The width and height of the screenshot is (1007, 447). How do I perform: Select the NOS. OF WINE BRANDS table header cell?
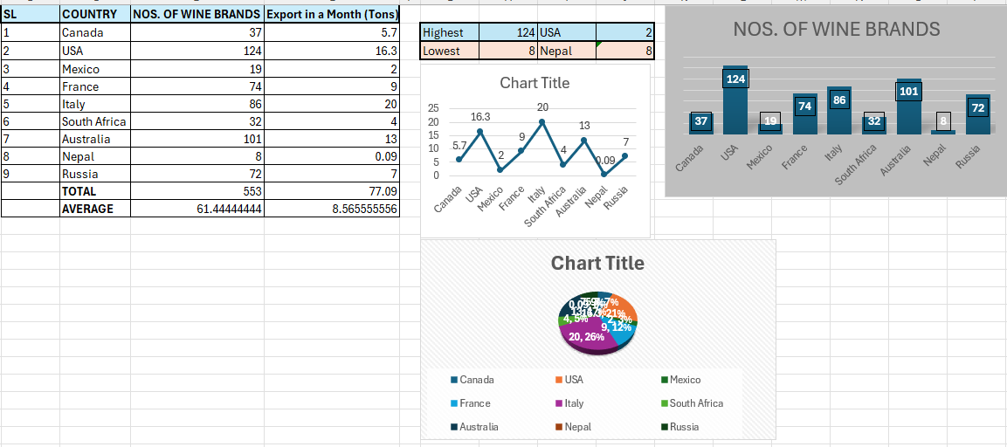pos(197,15)
